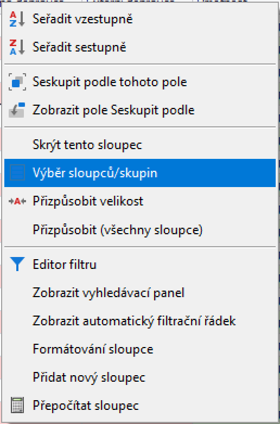Click the A-Z ascending sort icon
This screenshot has height=424, width=280.
tap(17, 19)
